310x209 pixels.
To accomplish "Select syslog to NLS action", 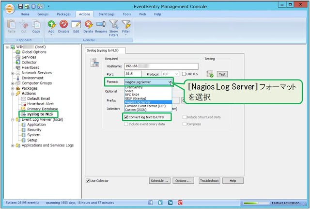I will pos(40,114).
